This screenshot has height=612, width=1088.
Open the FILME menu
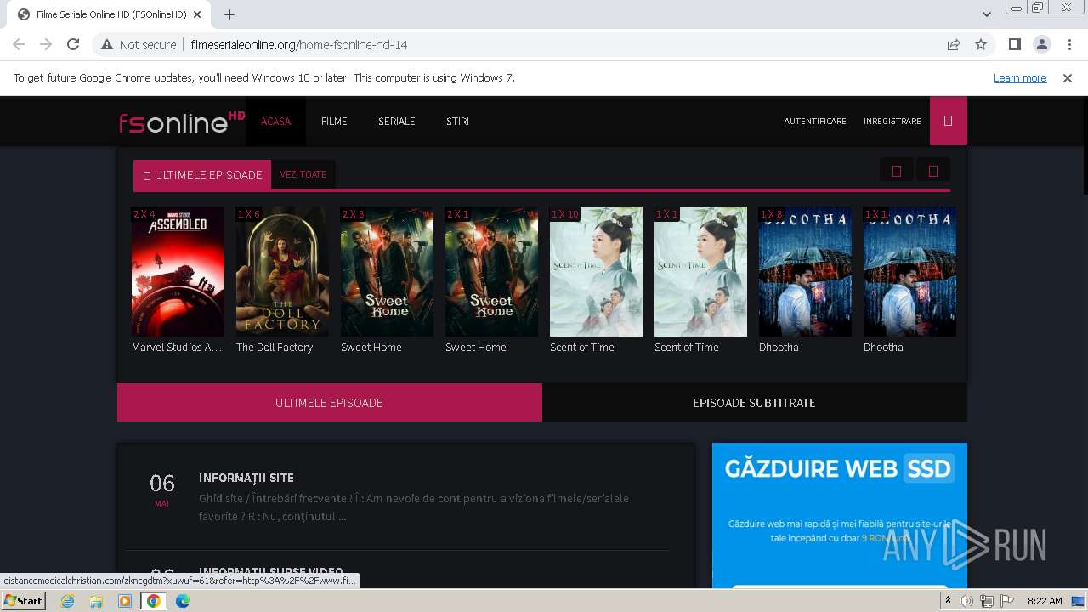coord(334,121)
